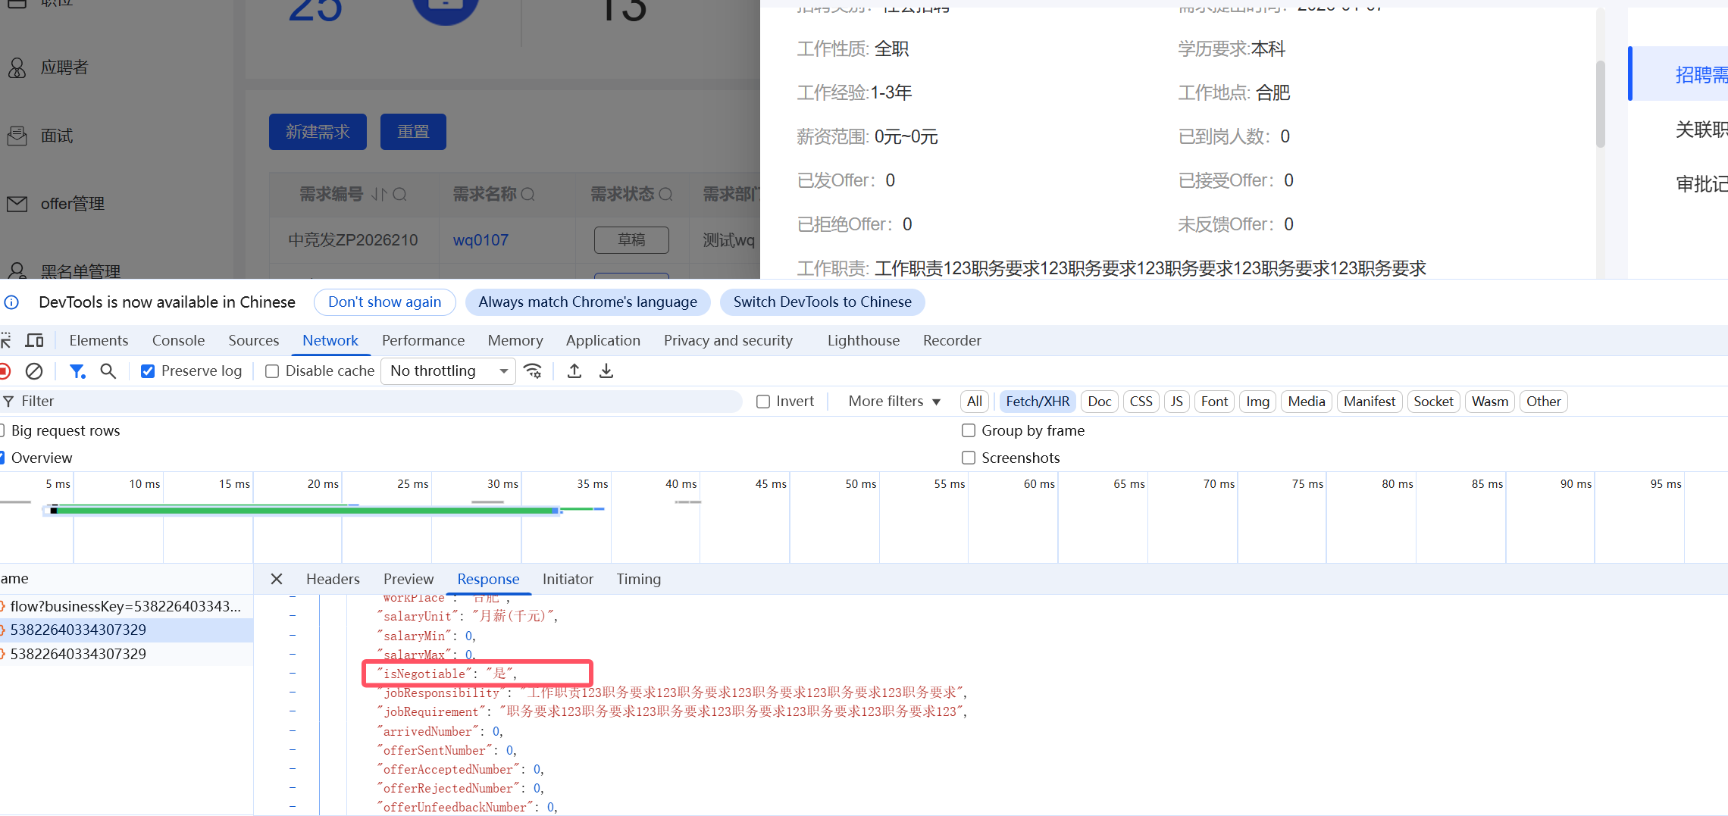Open the Performance tab
This screenshot has width=1728, height=816.
(423, 340)
